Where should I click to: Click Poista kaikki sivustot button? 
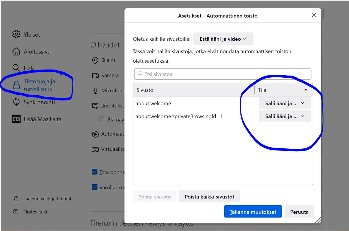click(x=210, y=197)
